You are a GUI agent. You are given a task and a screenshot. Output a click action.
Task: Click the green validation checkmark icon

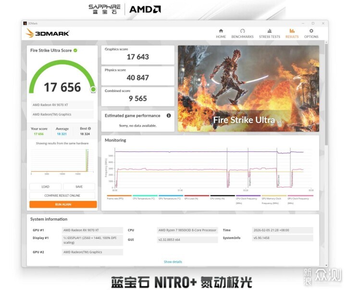click(75, 50)
